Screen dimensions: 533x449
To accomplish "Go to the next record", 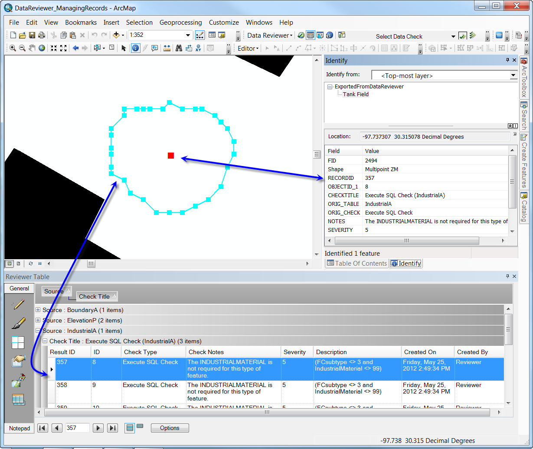I will pyautogui.click(x=98, y=428).
